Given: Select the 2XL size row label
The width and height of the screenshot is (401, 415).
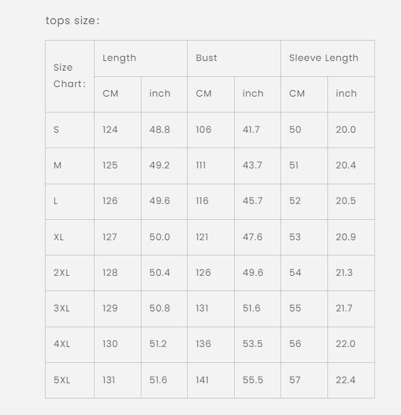Looking at the screenshot, I should point(62,273).
